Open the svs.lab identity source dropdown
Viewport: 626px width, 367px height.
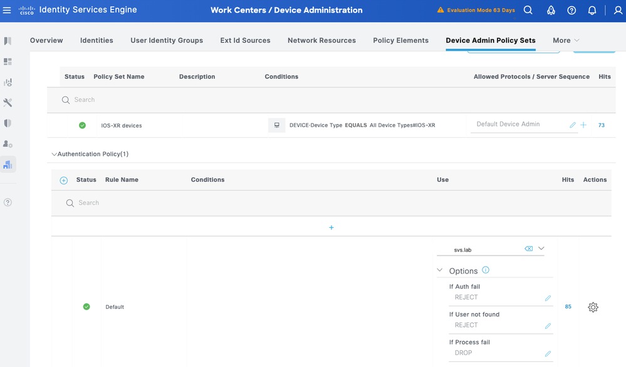[x=541, y=248]
